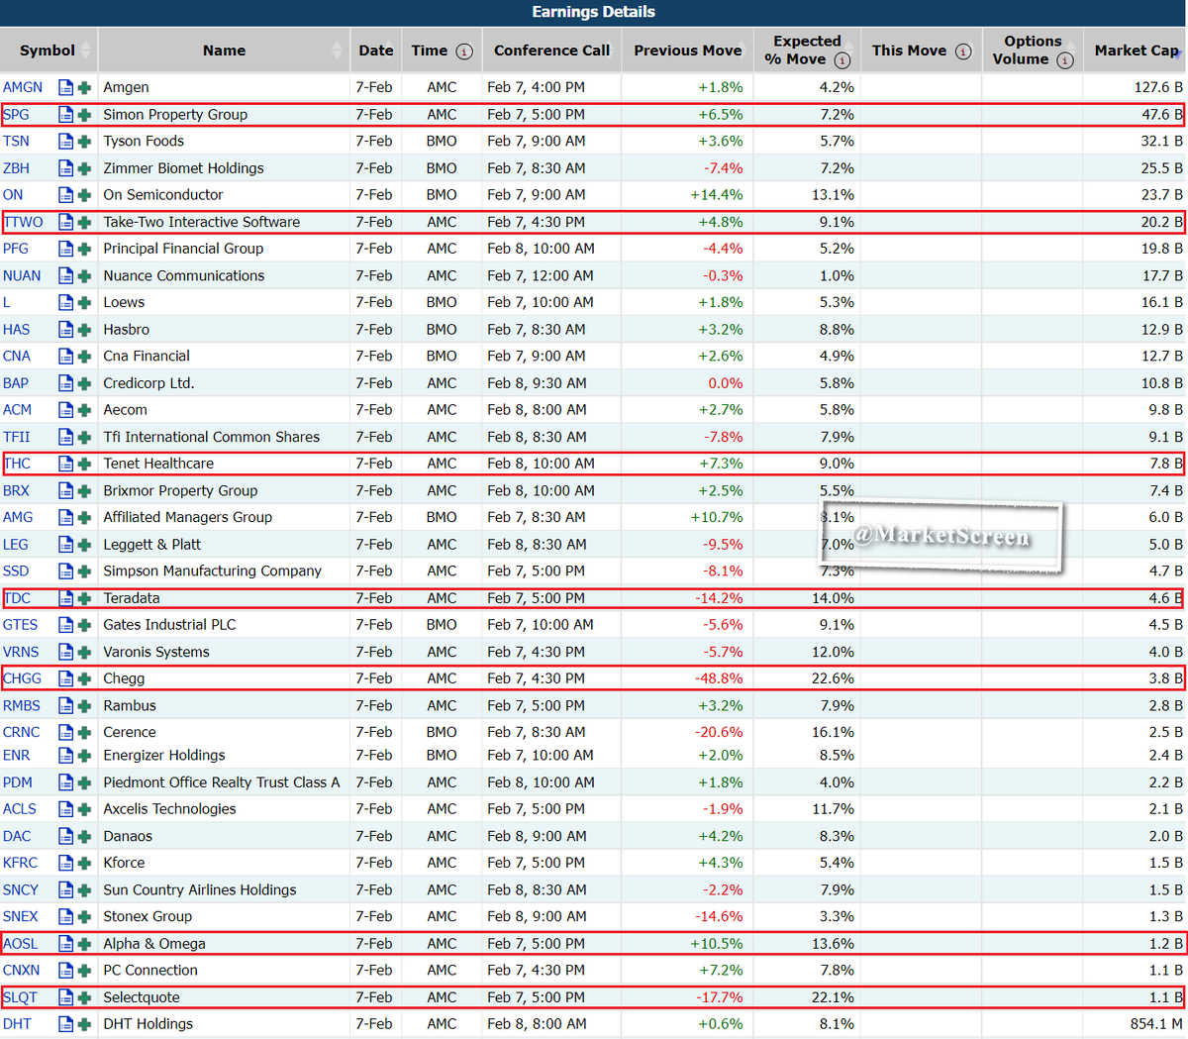This screenshot has height=1039, width=1188.
Task: Click Alpha & Omega's +10.5% previous move
Action: (x=717, y=944)
